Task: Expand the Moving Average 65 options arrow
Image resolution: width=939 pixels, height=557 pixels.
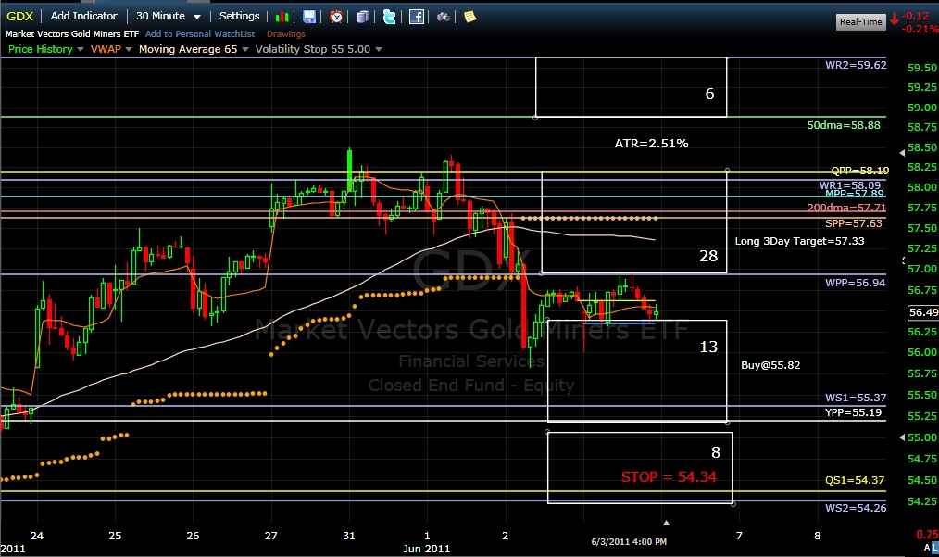Action: pos(244,49)
